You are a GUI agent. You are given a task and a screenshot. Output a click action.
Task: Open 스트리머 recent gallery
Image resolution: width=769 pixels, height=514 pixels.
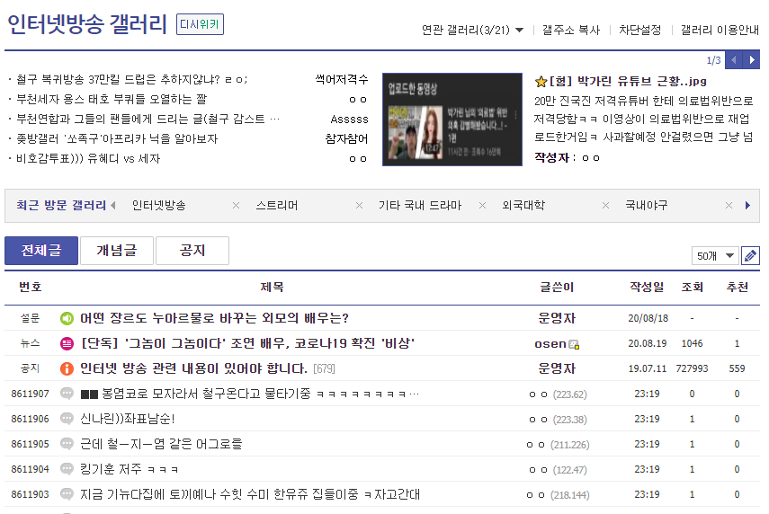[277, 205]
